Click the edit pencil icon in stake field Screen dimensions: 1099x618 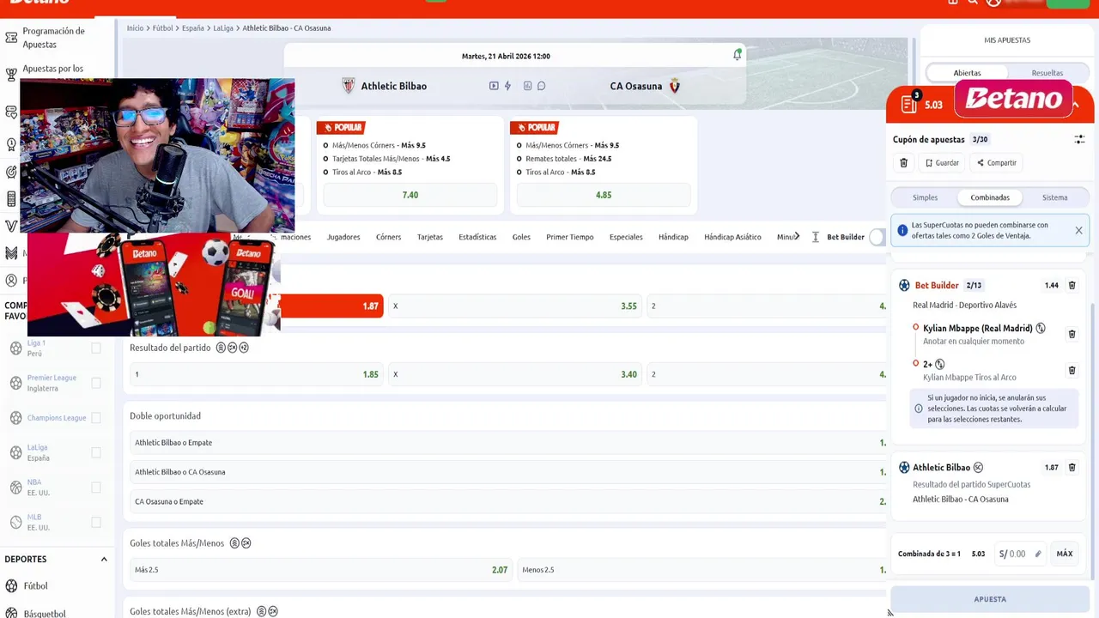click(1037, 554)
